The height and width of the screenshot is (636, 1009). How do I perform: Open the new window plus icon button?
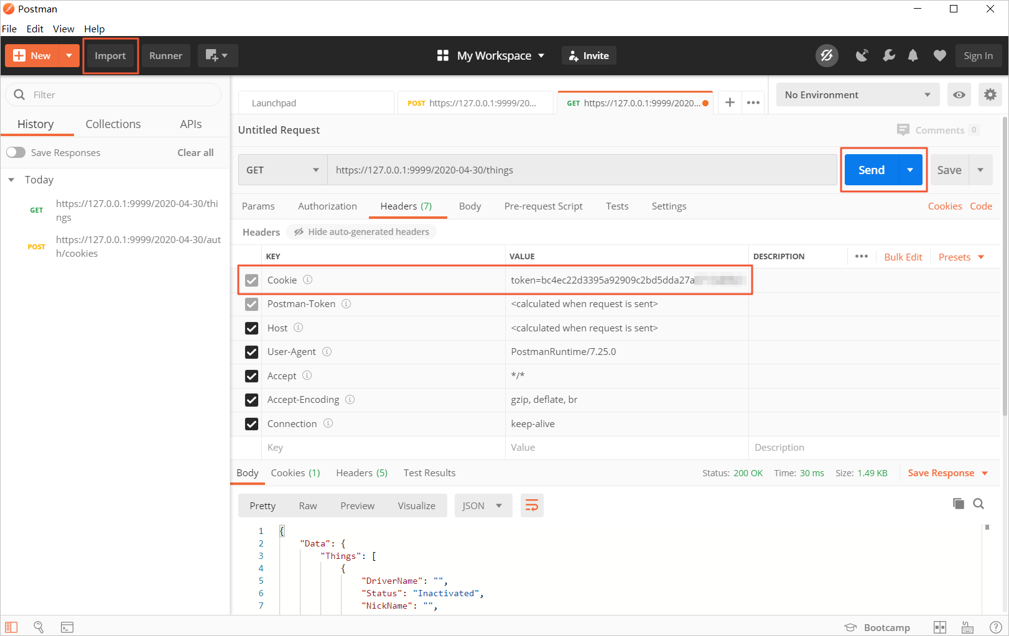(x=217, y=55)
